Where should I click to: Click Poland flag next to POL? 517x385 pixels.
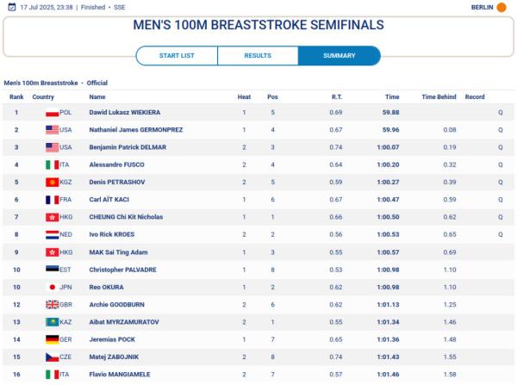[51, 113]
